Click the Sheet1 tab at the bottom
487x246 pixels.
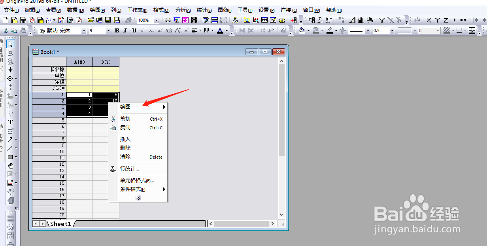(x=60, y=223)
